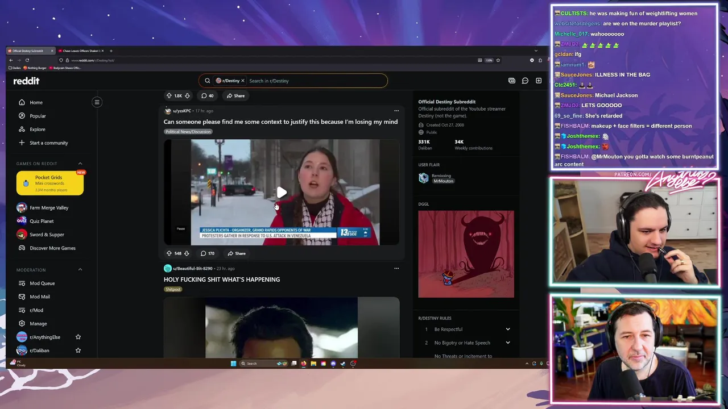Expand No Bigotry or Hate Speech rule
The height and width of the screenshot is (409, 728).
pos(508,343)
